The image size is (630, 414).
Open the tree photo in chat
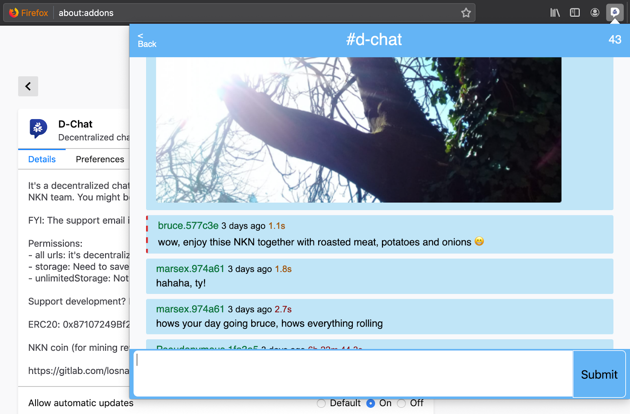(358, 130)
